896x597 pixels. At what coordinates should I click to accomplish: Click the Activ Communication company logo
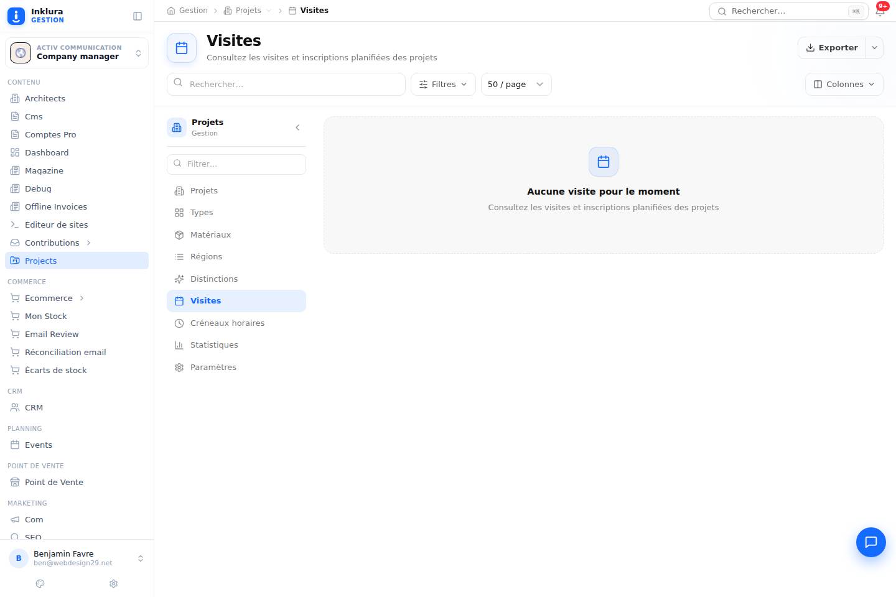coord(21,53)
